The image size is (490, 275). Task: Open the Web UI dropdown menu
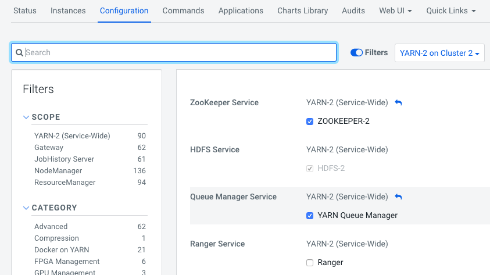tap(395, 10)
